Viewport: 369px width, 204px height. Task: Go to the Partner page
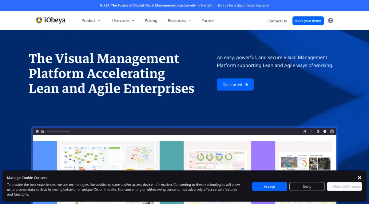click(208, 21)
